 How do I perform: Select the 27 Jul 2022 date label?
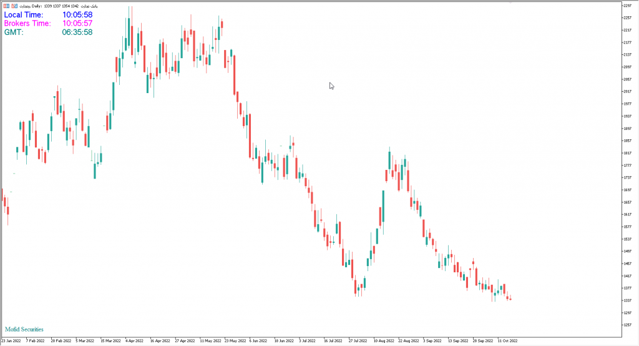click(x=358, y=341)
